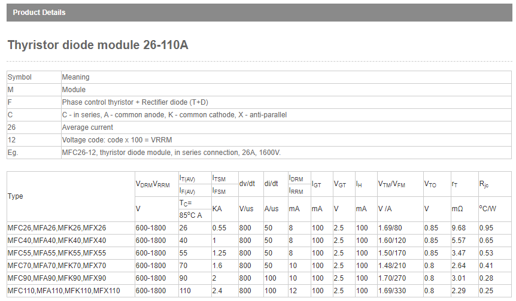Click the Product Details header tab

[x=40, y=13]
